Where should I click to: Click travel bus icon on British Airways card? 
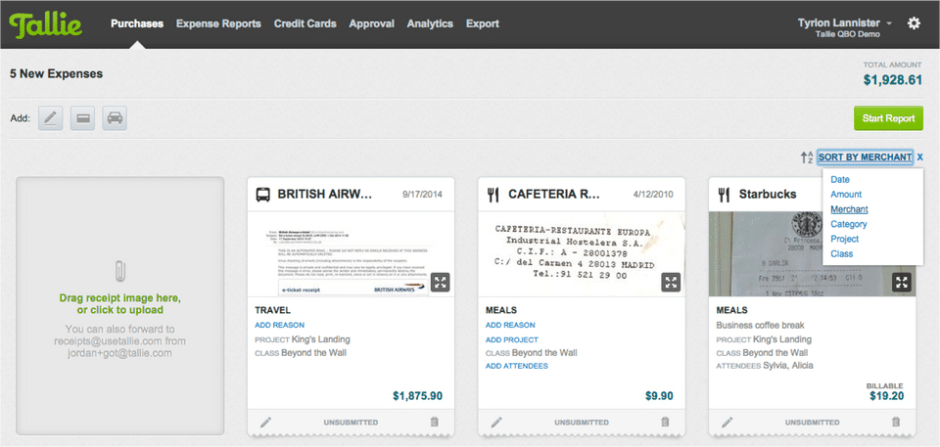coord(262,194)
